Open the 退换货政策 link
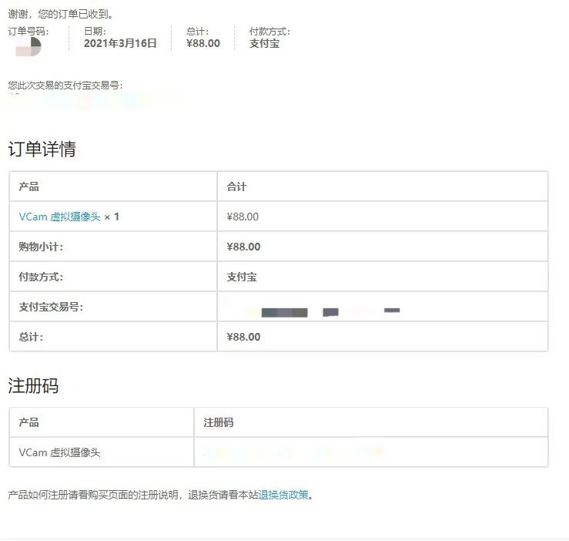 click(283, 495)
